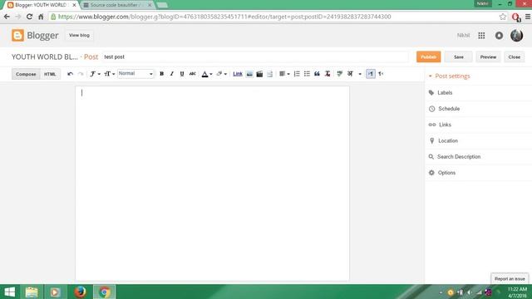Select right-to-left text direction

381,74
